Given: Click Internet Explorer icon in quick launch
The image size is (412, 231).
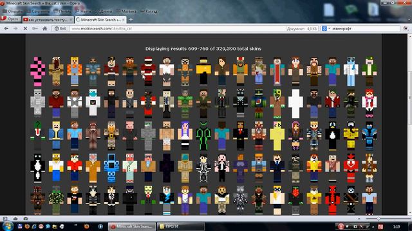Looking at the screenshot, I should 34,227.
